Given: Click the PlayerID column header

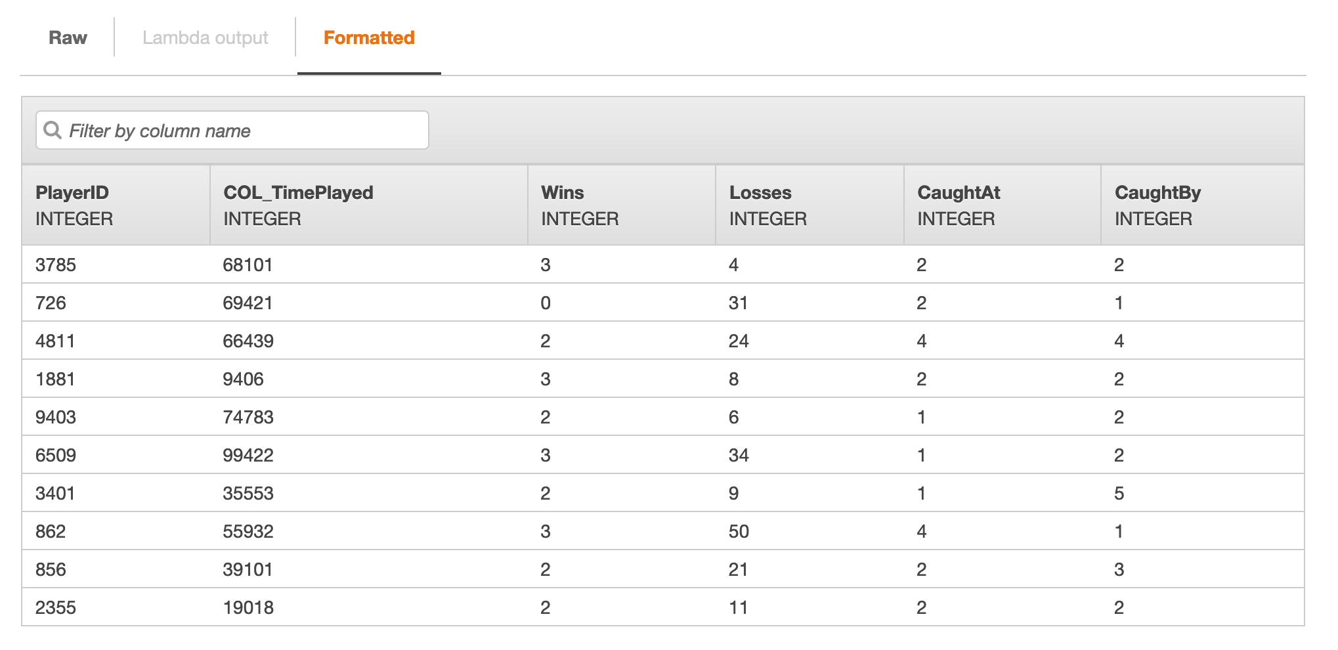Looking at the screenshot, I should tap(72, 193).
